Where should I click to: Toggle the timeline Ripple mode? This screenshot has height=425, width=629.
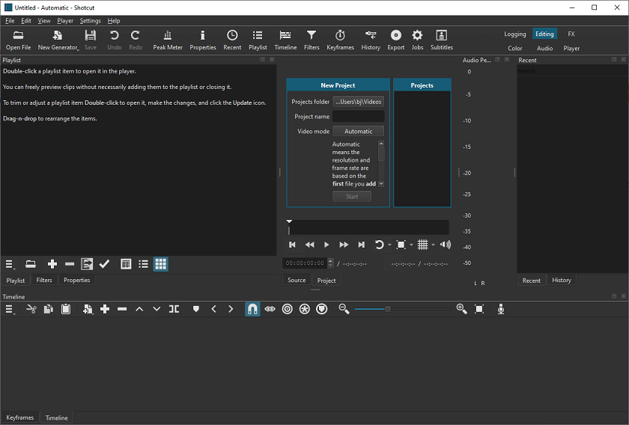tap(288, 309)
